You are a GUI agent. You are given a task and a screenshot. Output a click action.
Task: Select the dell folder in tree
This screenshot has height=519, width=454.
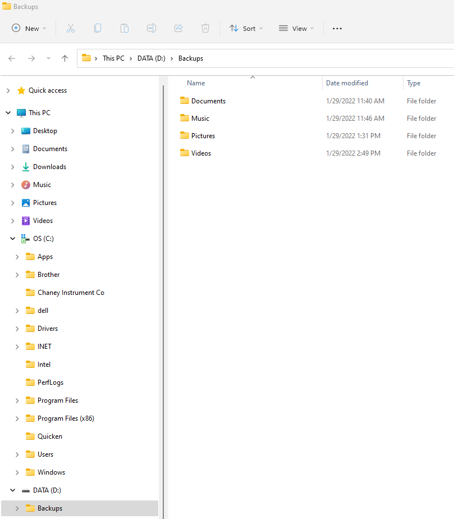(x=43, y=311)
